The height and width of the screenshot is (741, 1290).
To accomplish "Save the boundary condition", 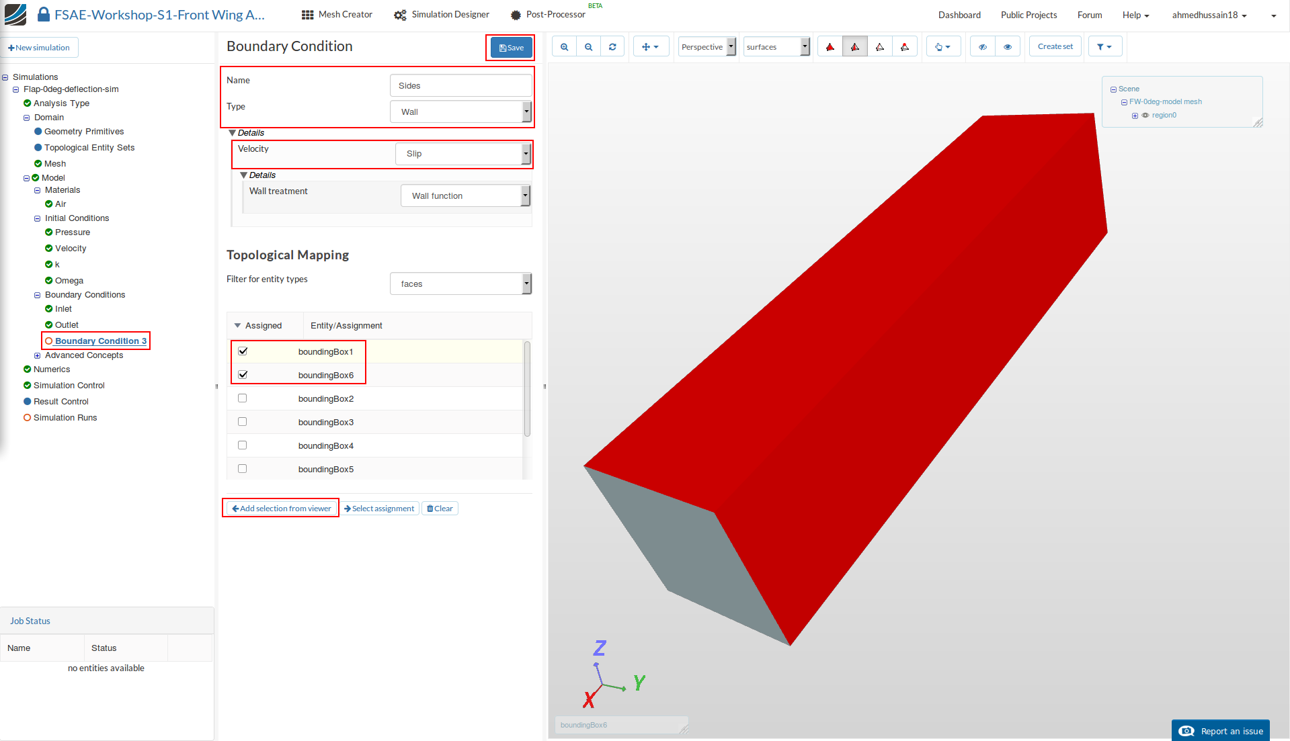I will coord(511,48).
